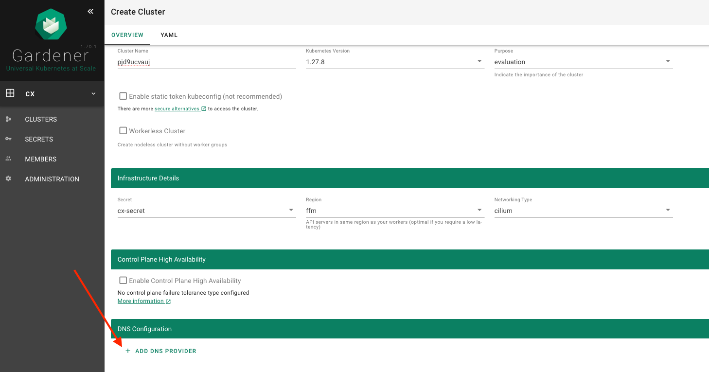Screen dimensions: 709x372
Task: Switch to the YAML tab
Action: [x=169, y=35]
